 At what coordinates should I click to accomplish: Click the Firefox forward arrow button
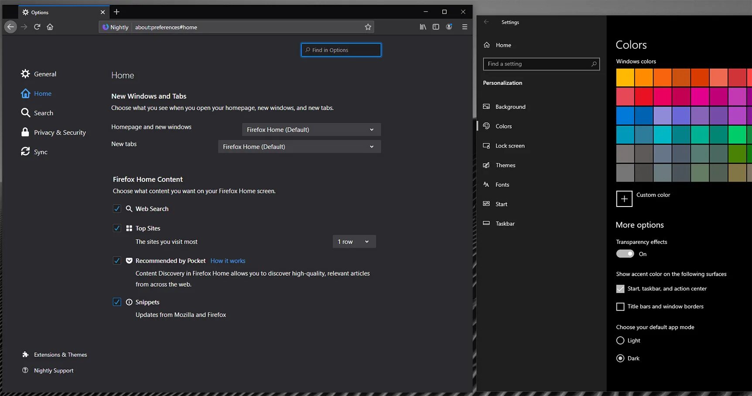click(x=24, y=27)
